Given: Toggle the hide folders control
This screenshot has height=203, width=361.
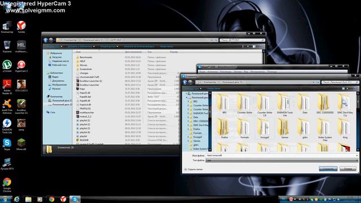Looking at the screenshot, I should pyautogui.click(x=193, y=169).
